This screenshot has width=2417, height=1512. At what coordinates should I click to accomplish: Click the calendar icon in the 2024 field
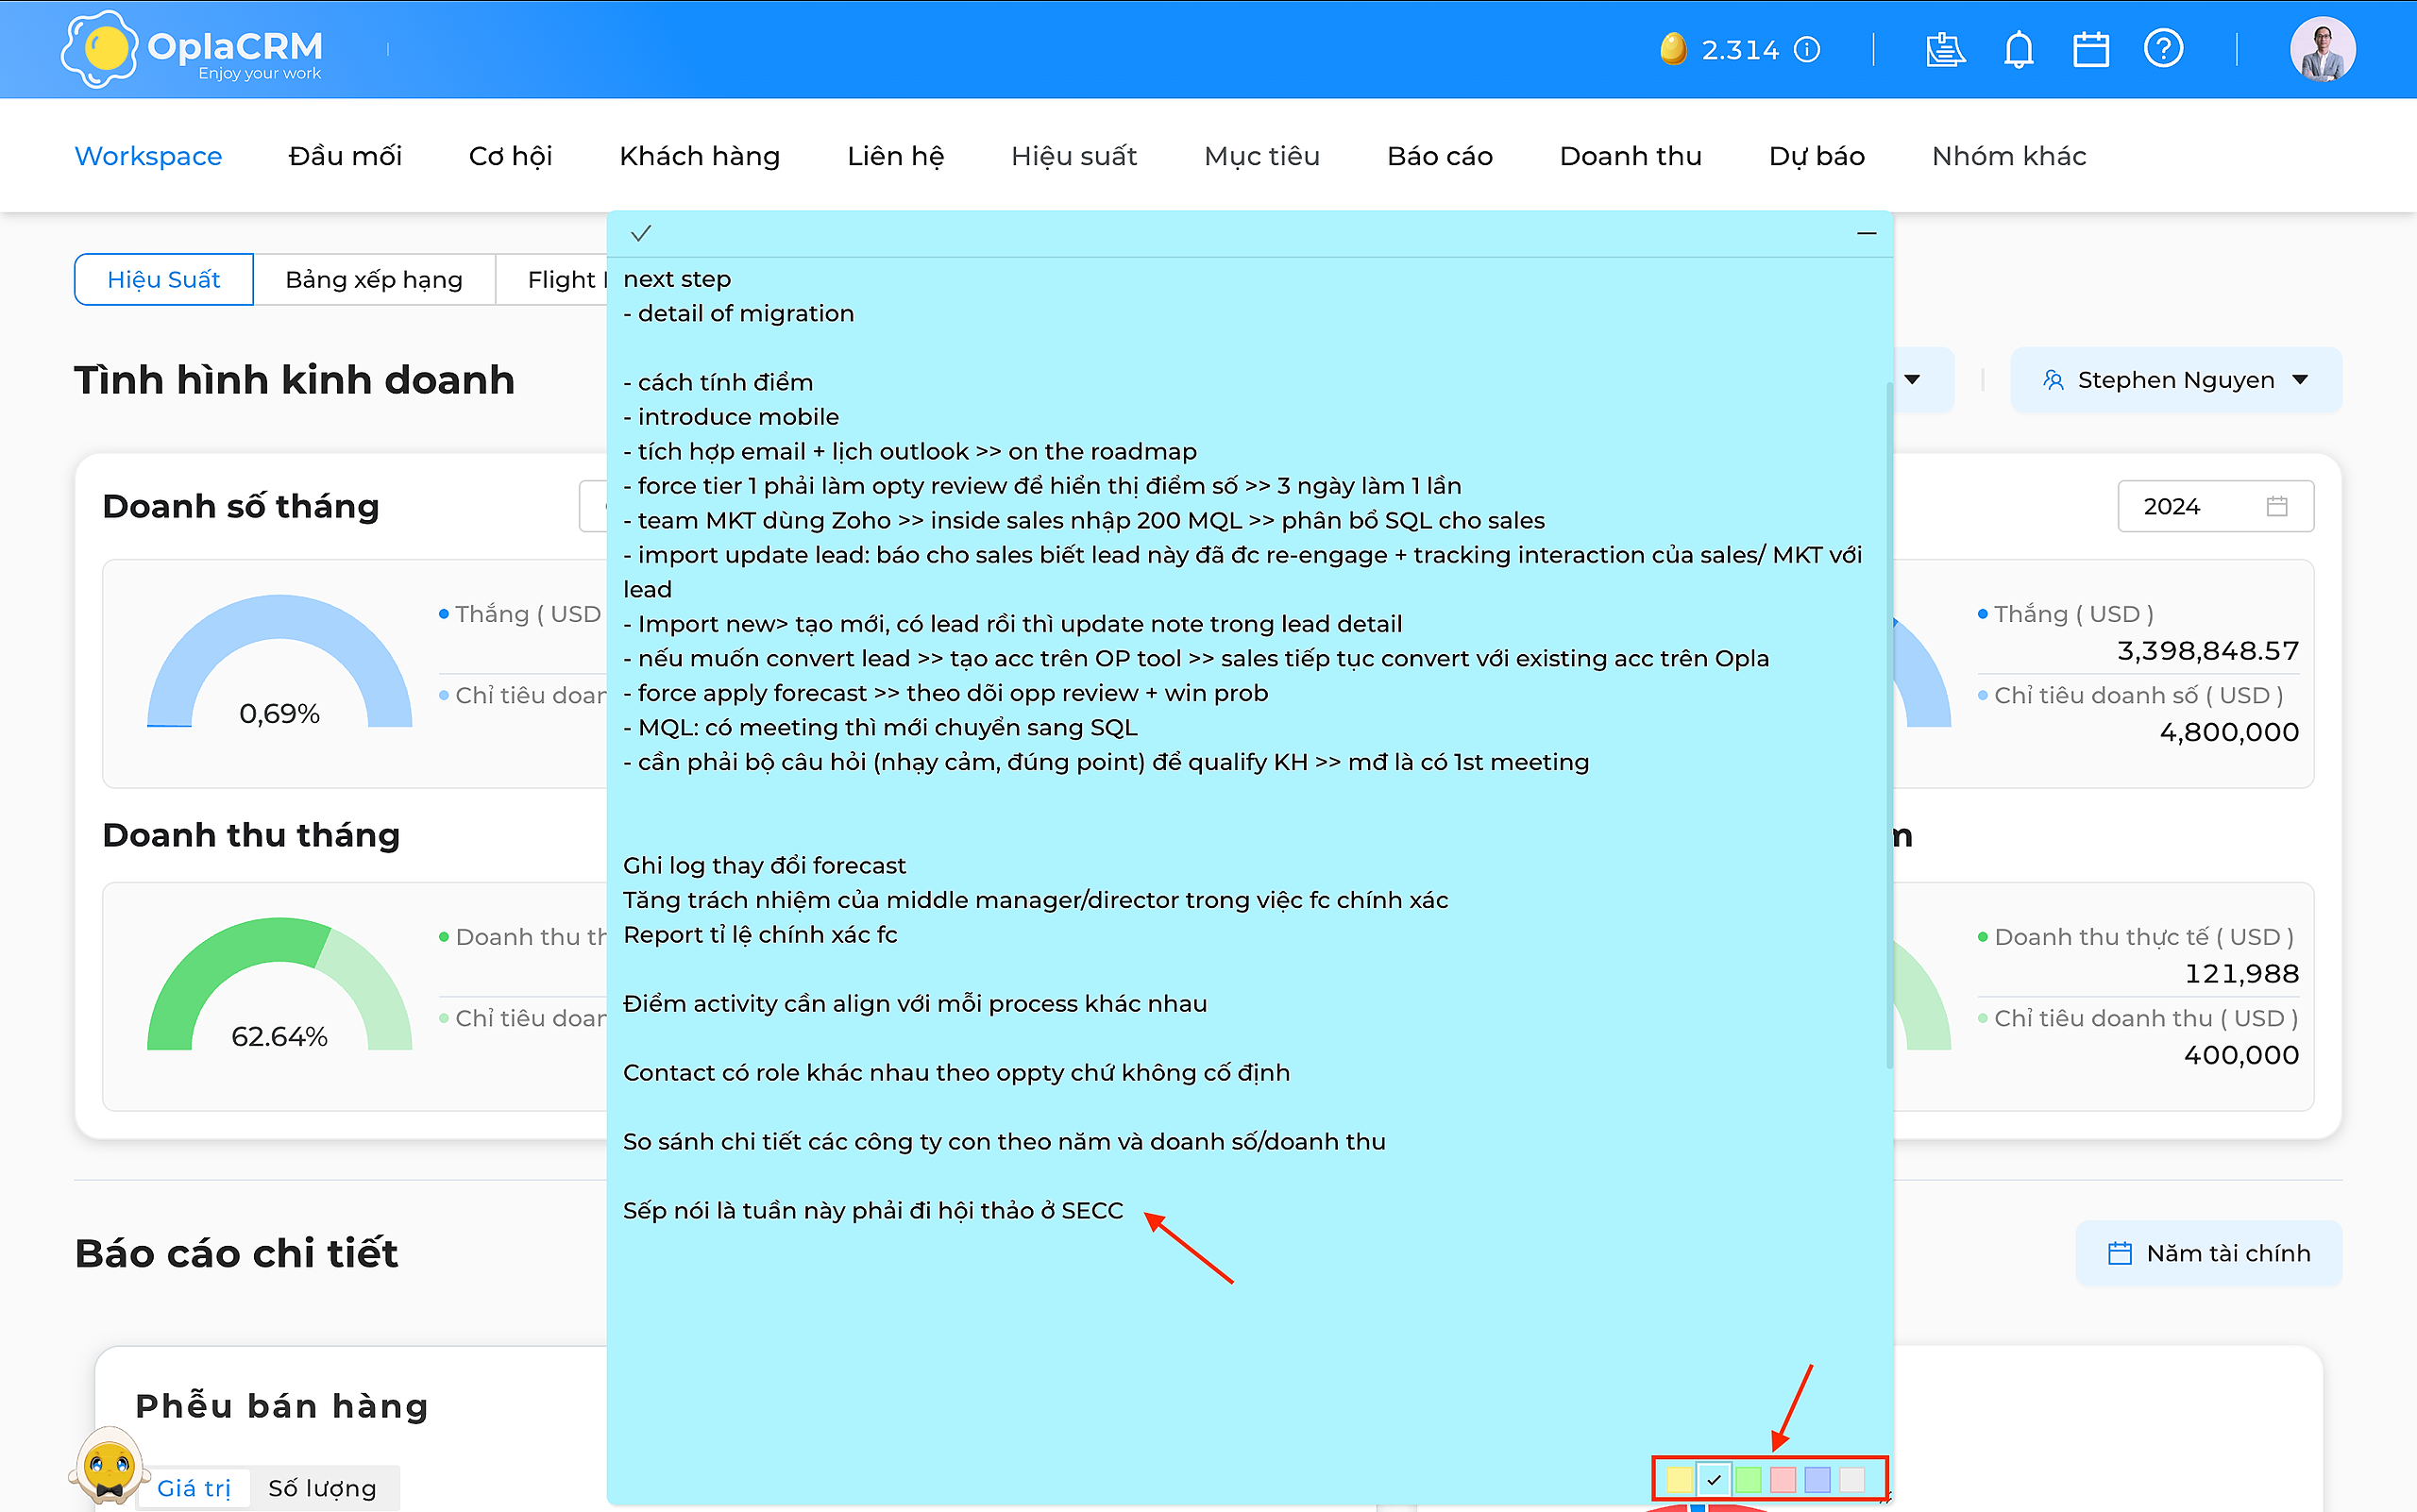(2276, 506)
